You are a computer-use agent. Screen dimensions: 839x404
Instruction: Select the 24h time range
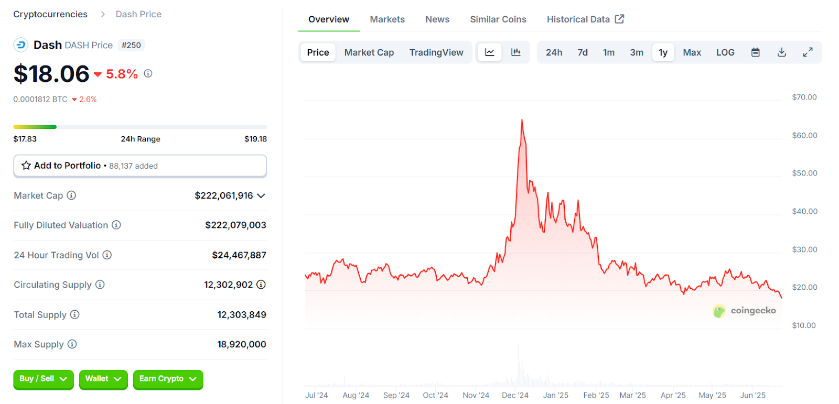click(x=554, y=52)
